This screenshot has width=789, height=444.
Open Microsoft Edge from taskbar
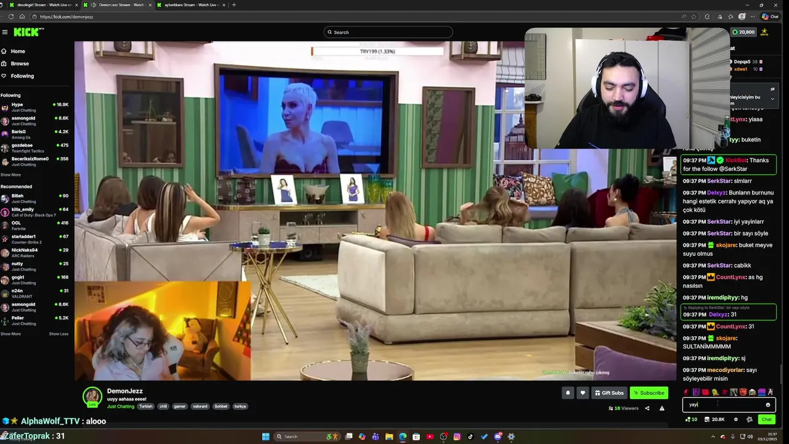(x=403, y=437)
